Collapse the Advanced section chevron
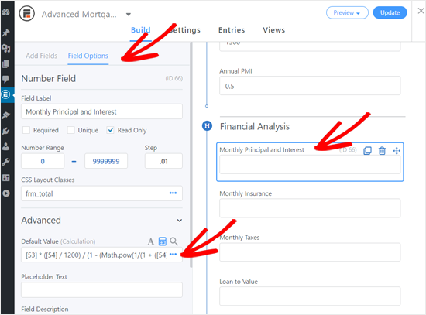Viewport: 426px width, 315px height. point(180,221)
